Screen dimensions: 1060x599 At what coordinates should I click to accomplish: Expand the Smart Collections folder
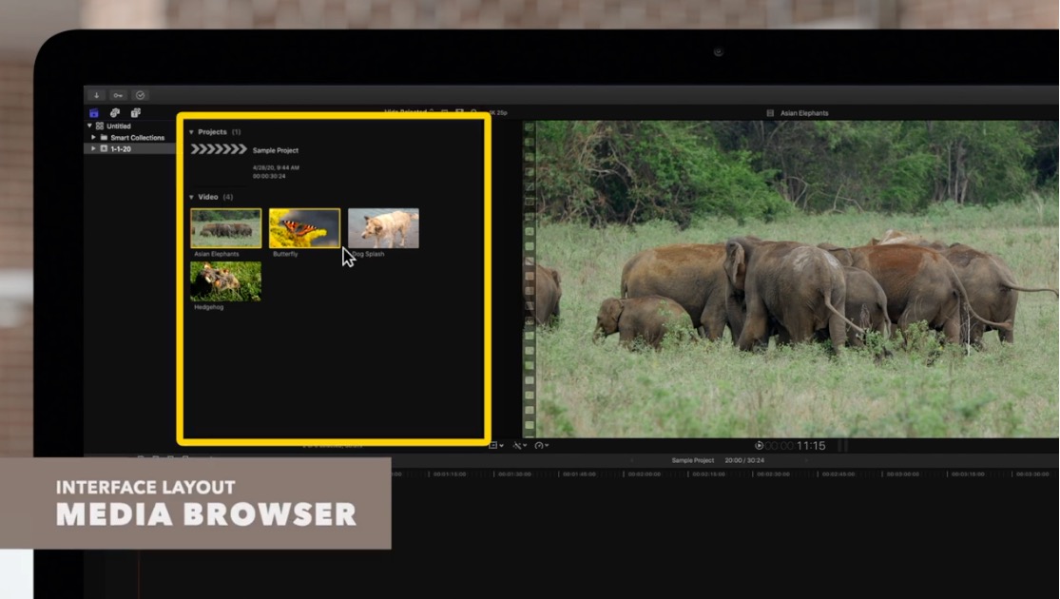[x=94, y=137]
